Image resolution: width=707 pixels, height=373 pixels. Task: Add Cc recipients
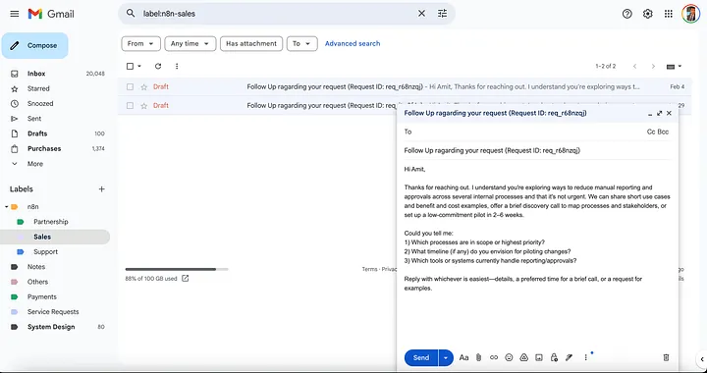[651, 132]
